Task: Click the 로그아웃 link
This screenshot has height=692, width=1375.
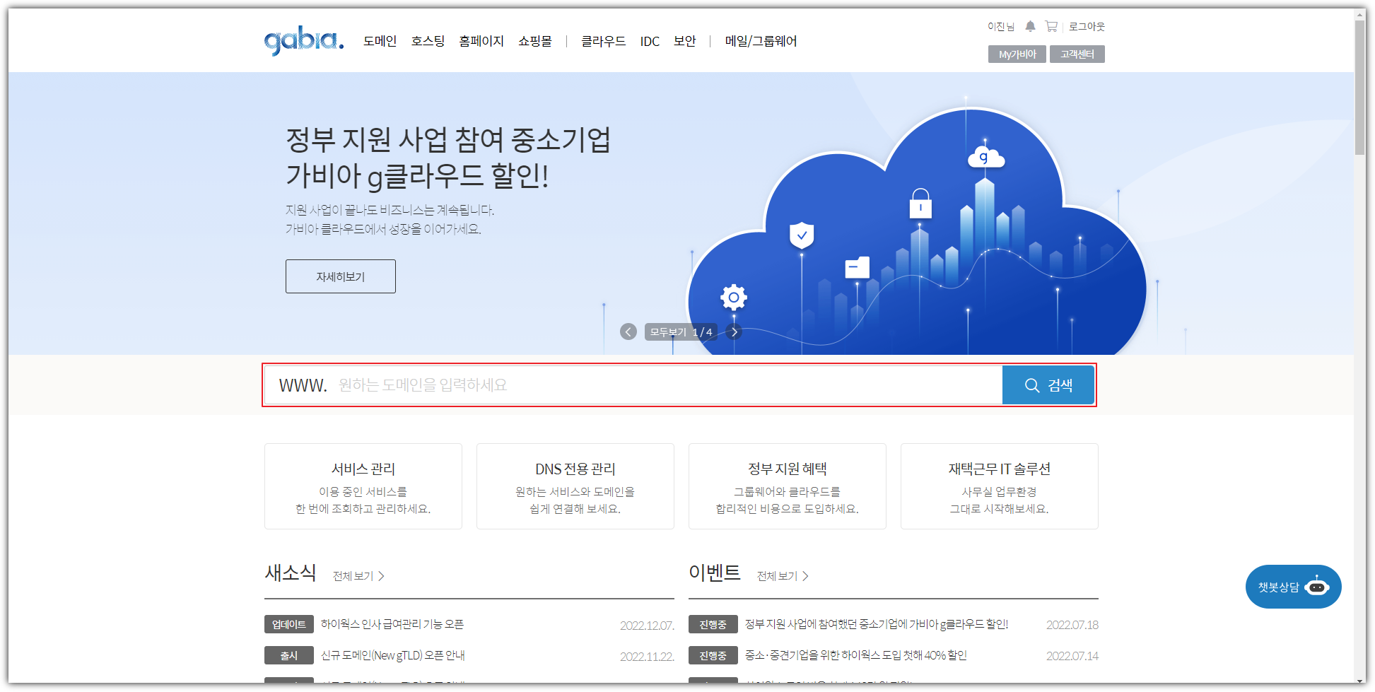Action: pyautogui.click(x=1087, y=26)
